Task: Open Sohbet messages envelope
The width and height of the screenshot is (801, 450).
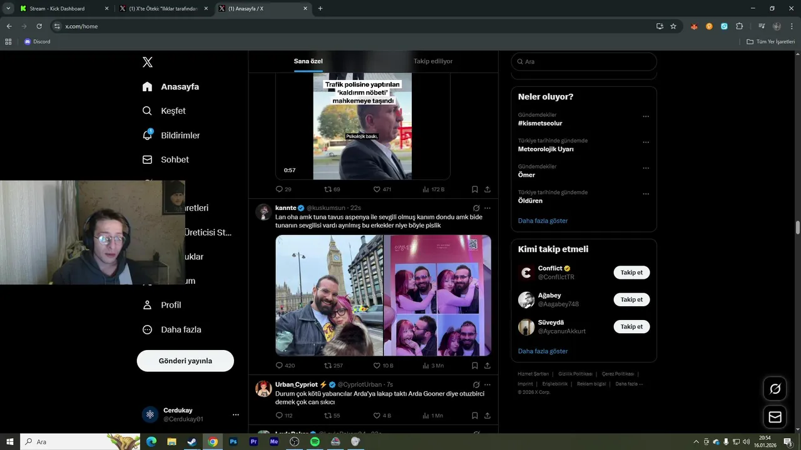Action: [166, 159]
